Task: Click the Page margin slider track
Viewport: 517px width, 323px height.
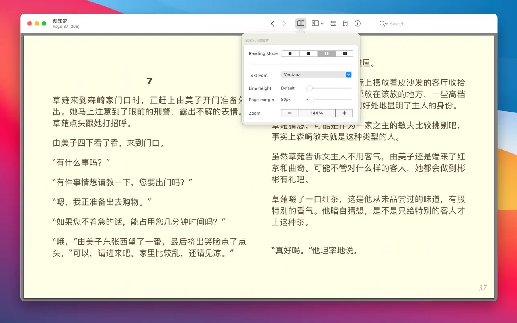Action: [x=330, y=99]
